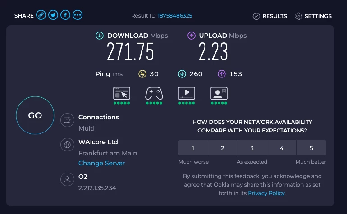The width and height of the screenshot is (347, 214).
Task: Open the Results page
Action: tap(270, 16)
